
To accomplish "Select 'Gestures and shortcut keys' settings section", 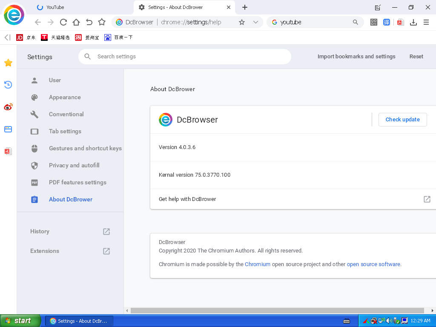I will coord(85,148).
